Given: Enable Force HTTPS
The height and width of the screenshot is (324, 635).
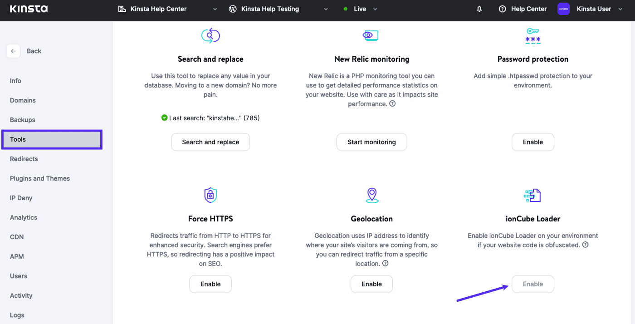Looking at the screenshot, I should (210, 284).
